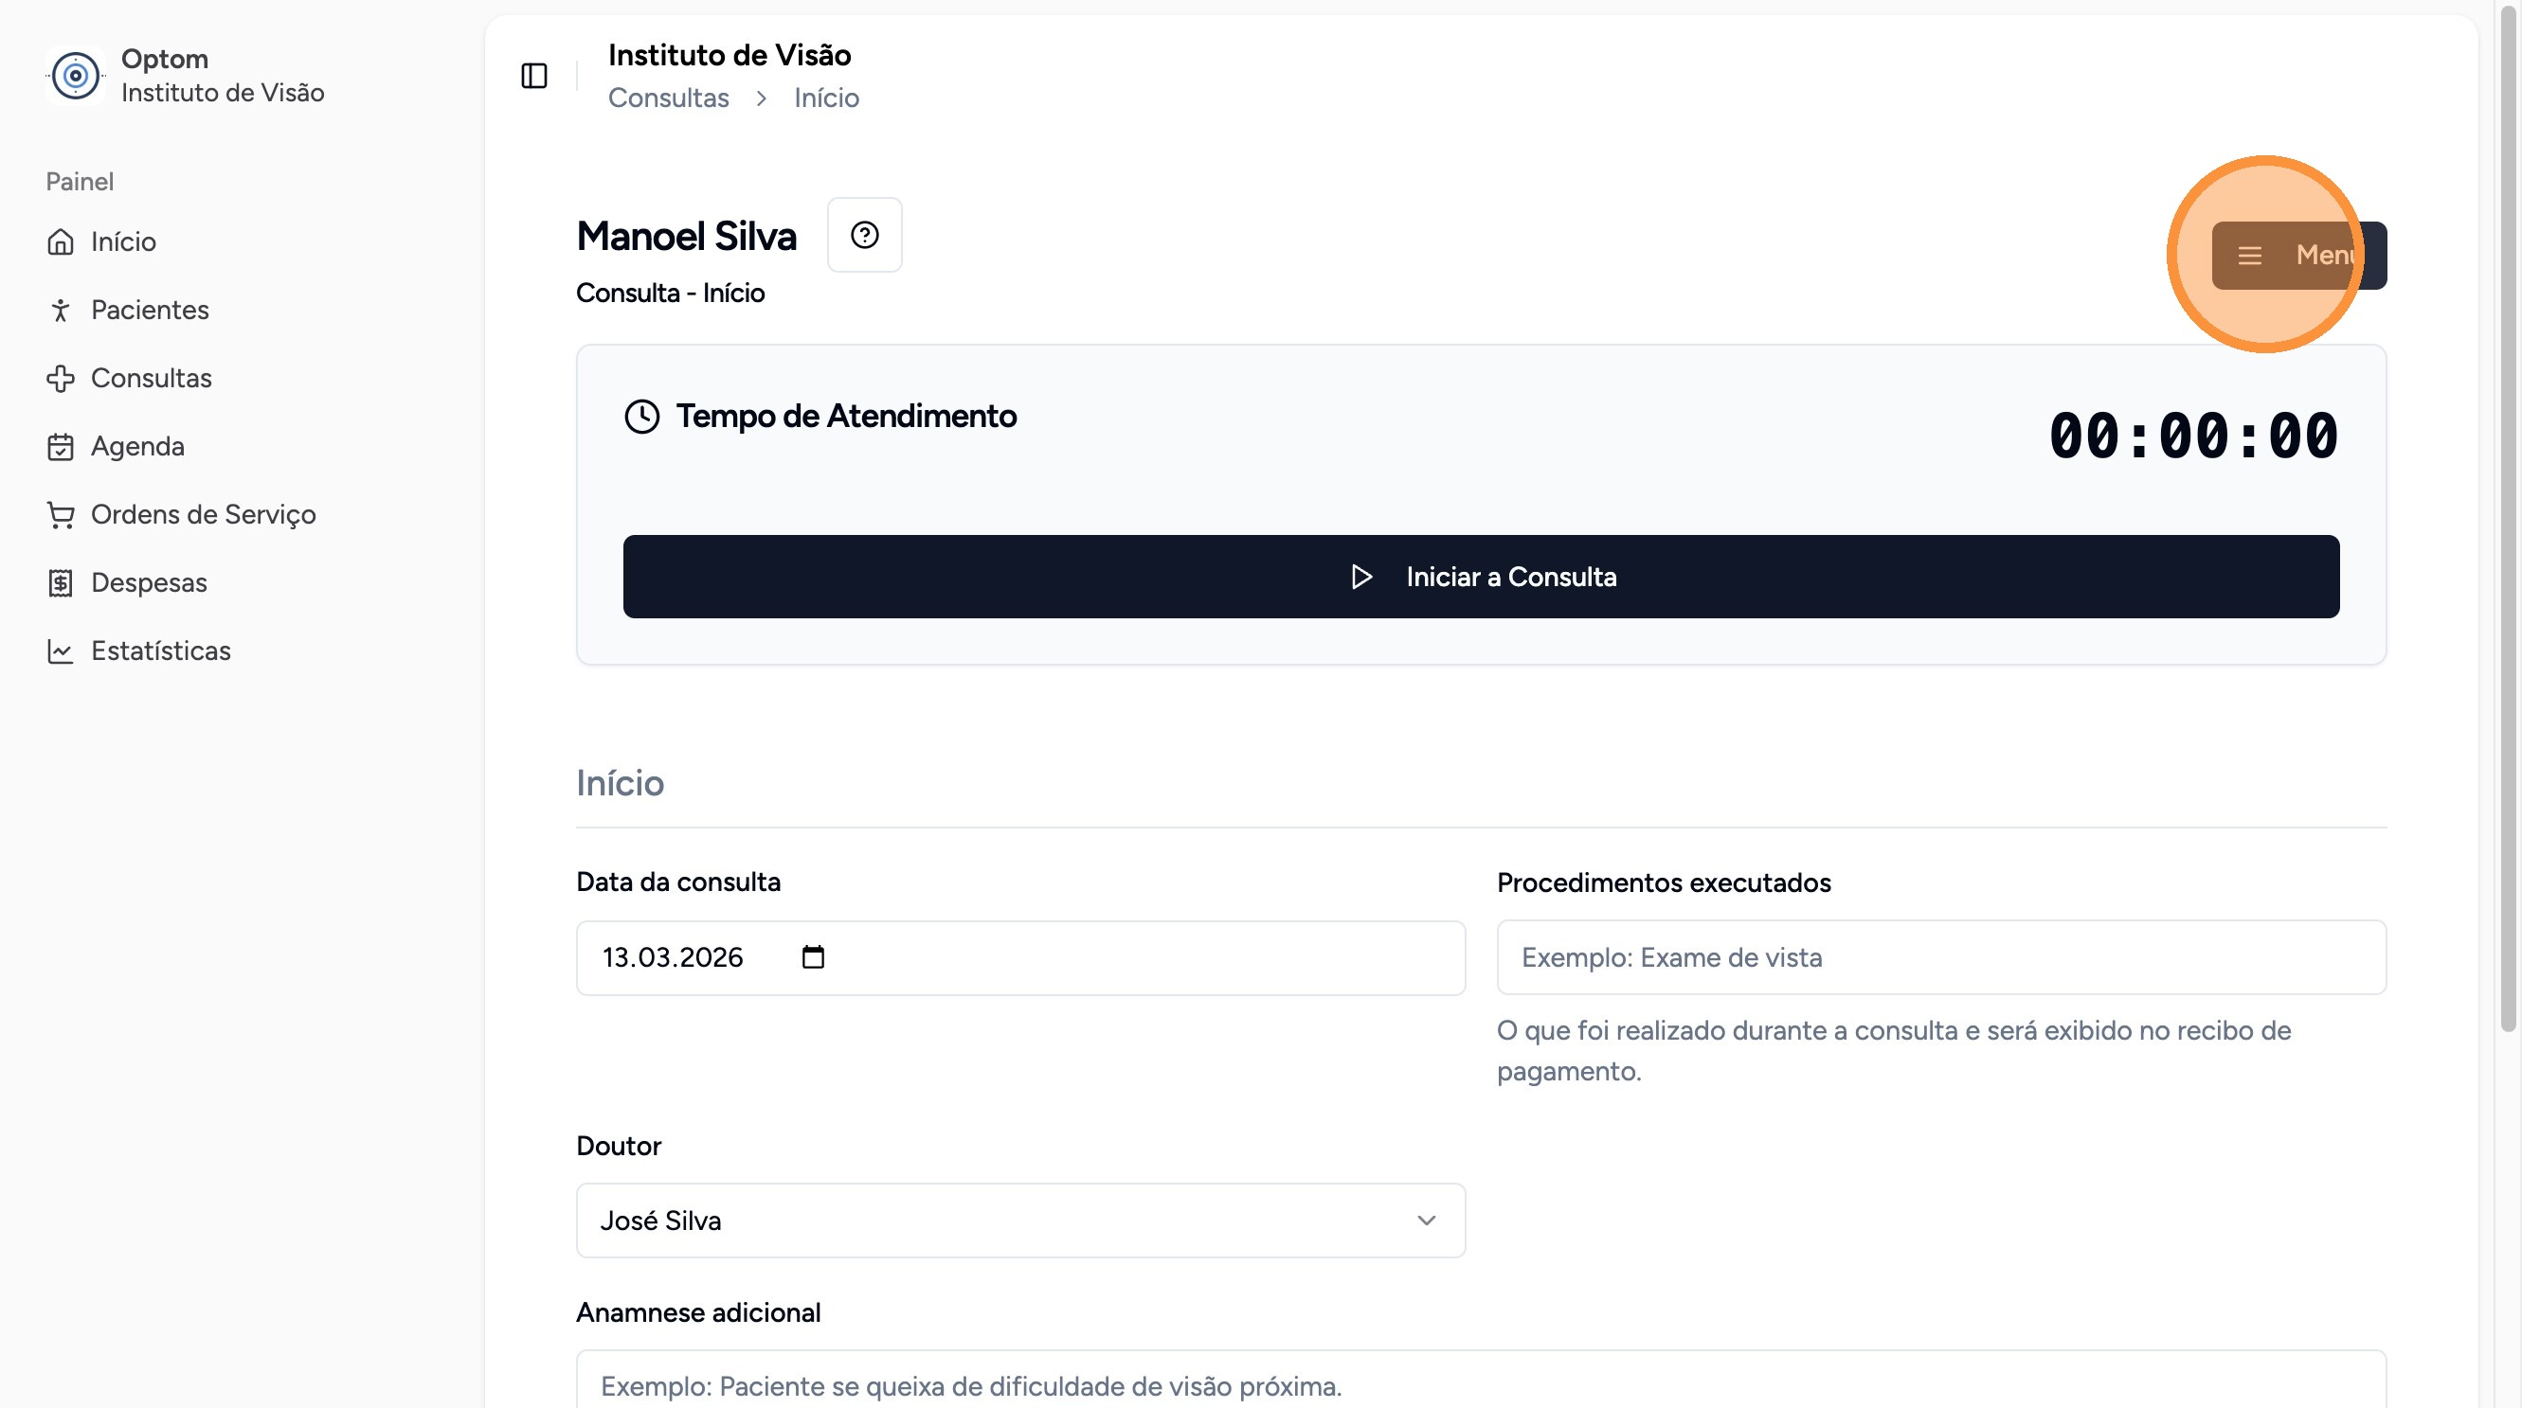Toggle the sidebar collapse icon
Image resolution: width=2522 pixels, height=1408 pixels.
(533, 76)
